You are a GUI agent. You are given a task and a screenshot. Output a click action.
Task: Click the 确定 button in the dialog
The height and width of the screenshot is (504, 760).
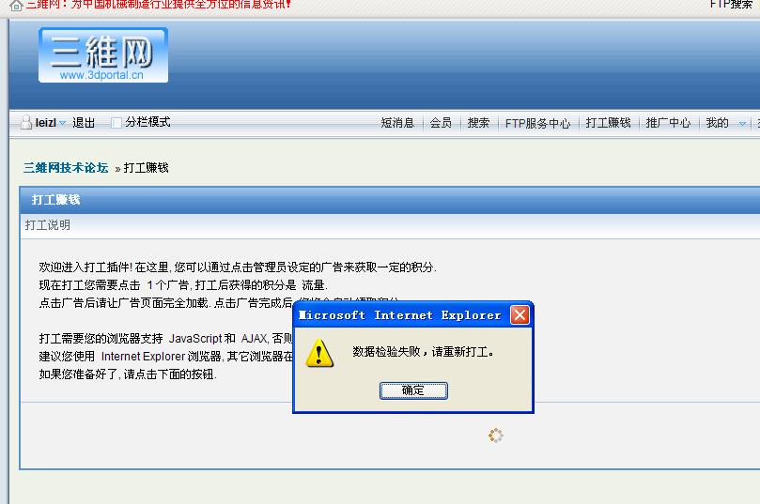pyautogui.click(x=413, y=390)
